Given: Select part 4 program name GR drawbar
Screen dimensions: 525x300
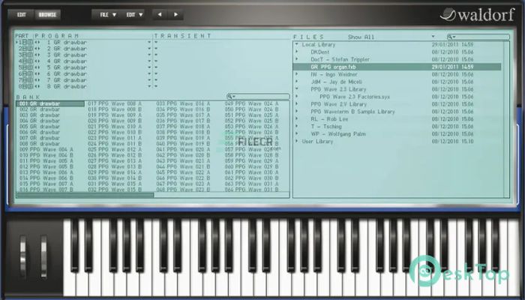Looking at the screenshot, I should point(70,61).
